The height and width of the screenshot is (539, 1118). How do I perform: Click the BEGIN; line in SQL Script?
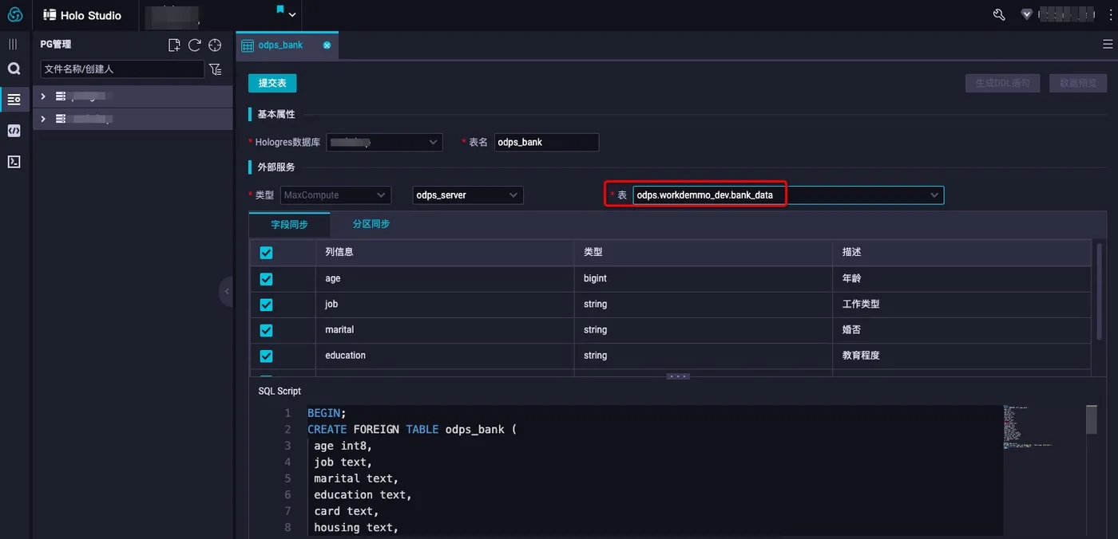point(327,413)
